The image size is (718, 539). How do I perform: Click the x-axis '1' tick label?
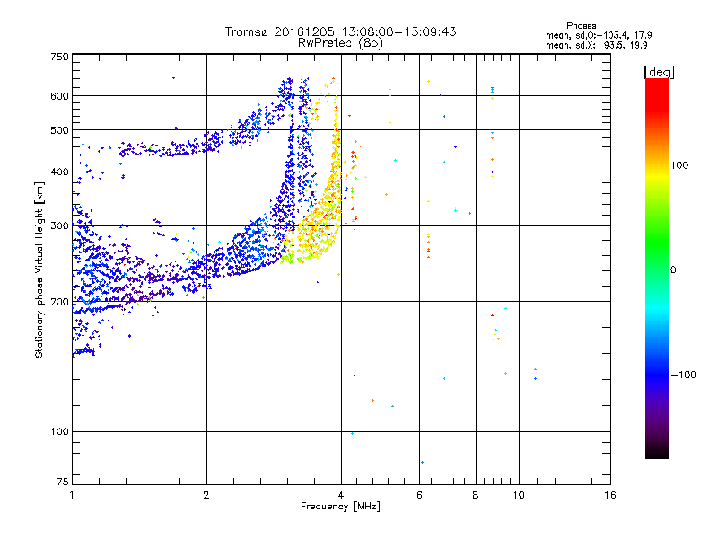tap(72, 495)
